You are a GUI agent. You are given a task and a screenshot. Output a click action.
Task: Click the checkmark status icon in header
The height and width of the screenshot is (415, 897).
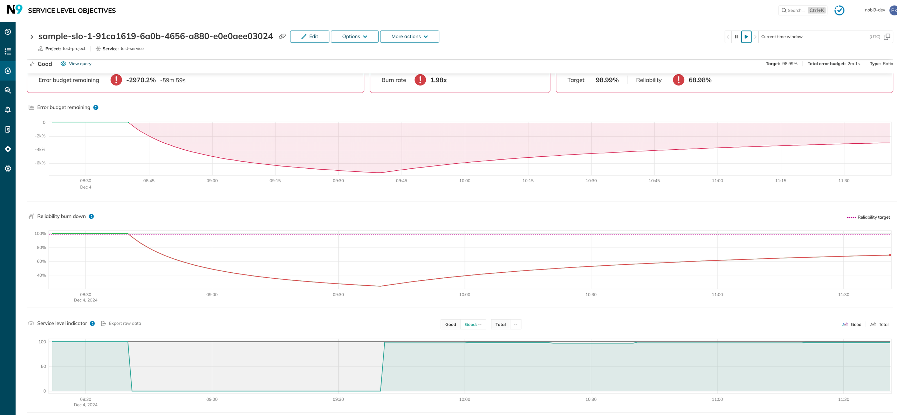839,10
